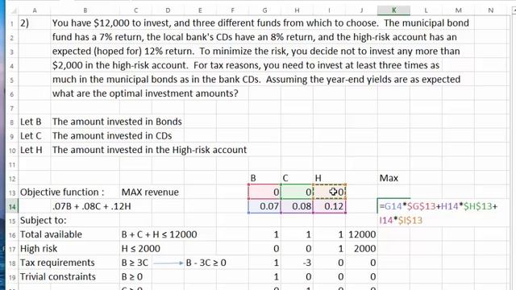
Task: Click '.07B + .08C + .12H' cell
Action: 91,206
